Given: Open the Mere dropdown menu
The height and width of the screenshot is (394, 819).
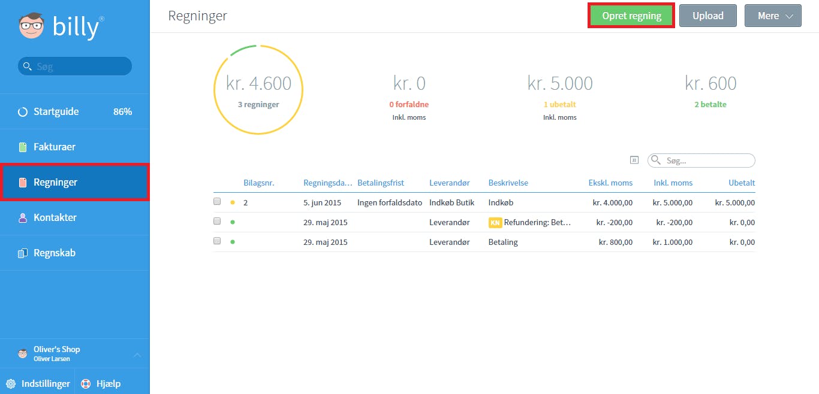Looking at the screenshot, I should click(x=773, y=16).
